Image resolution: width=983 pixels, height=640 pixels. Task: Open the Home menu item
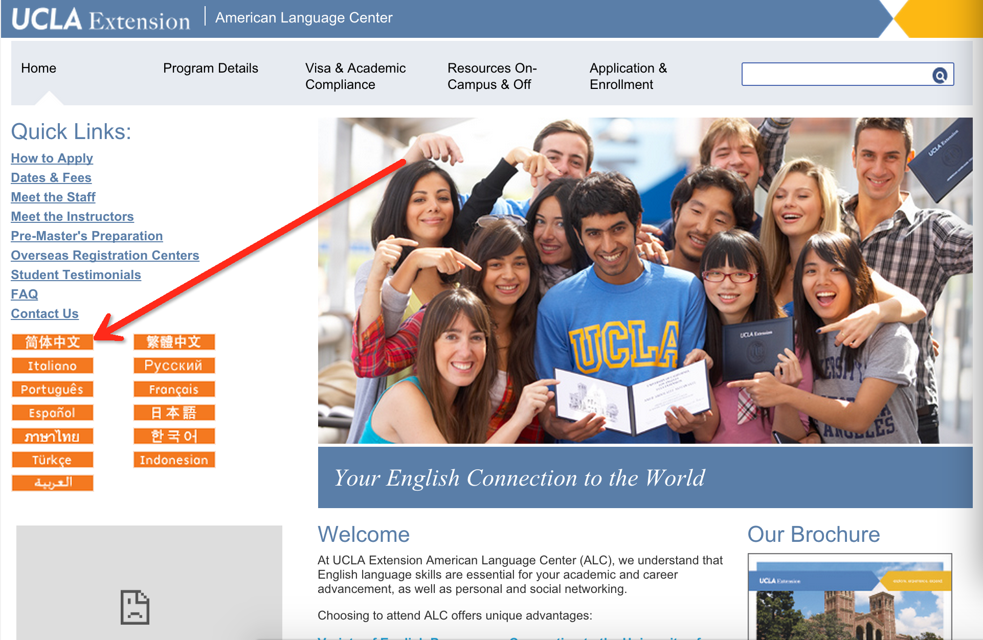click(39, 68)
